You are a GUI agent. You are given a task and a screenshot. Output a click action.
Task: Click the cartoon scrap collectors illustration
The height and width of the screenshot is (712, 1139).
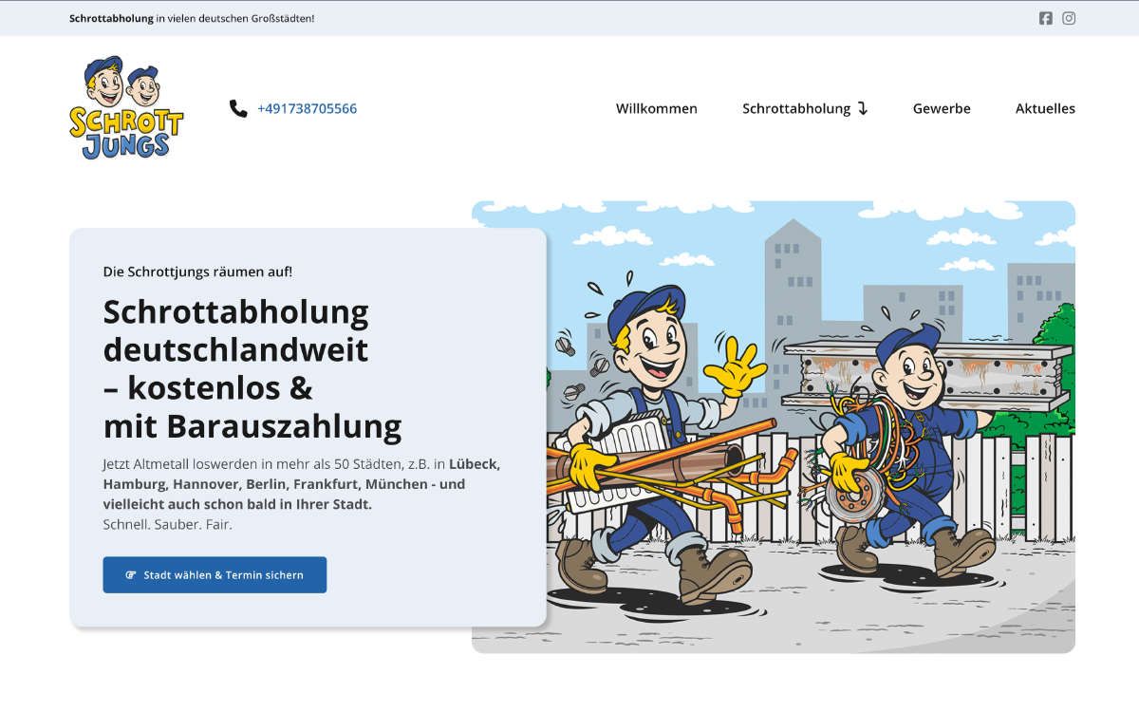774,427
